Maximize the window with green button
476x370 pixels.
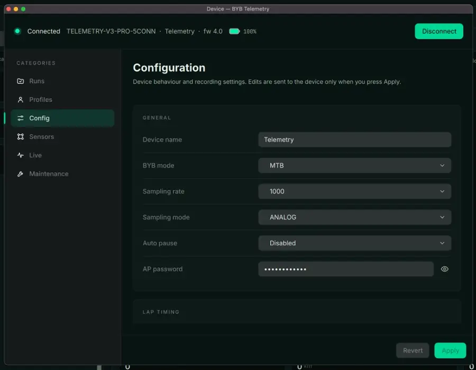click(x=23, y=9)
